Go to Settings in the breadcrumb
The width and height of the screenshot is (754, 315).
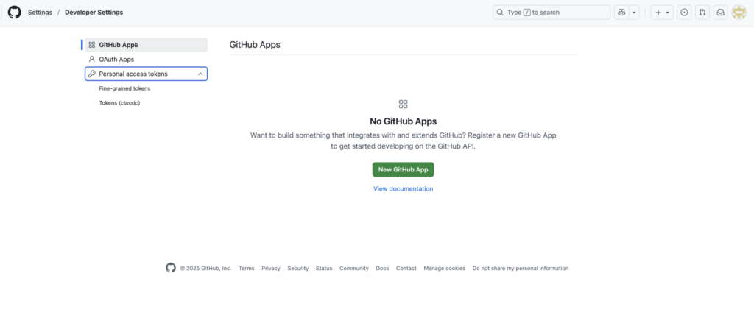tap(40, 13)
